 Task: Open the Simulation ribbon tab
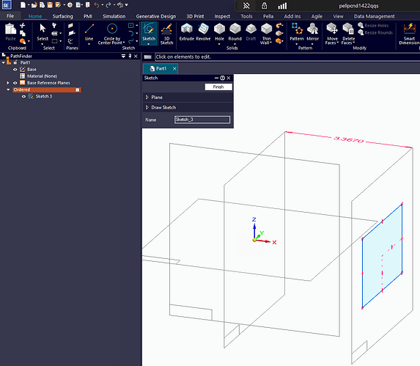(x=114, y=16)
